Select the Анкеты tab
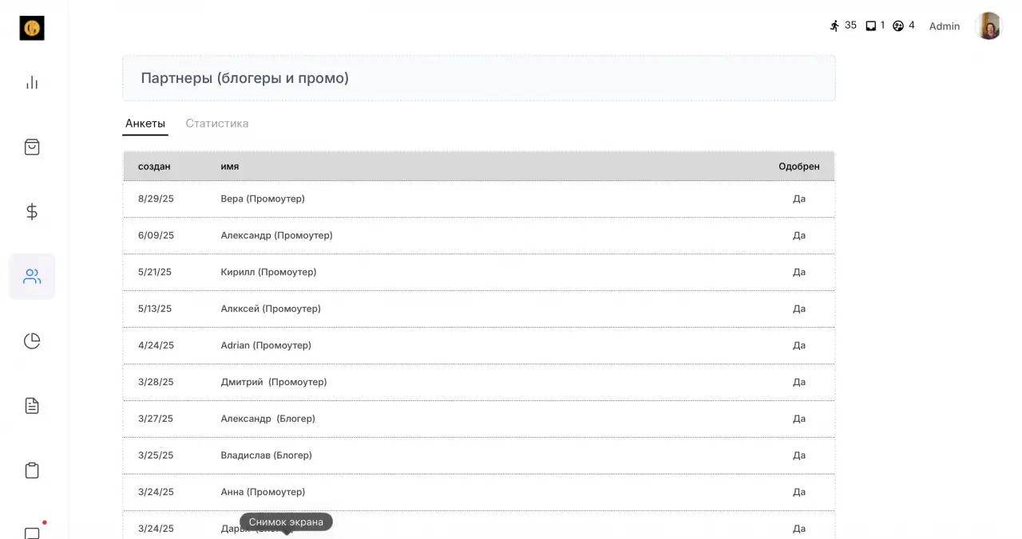 [145, 124]
